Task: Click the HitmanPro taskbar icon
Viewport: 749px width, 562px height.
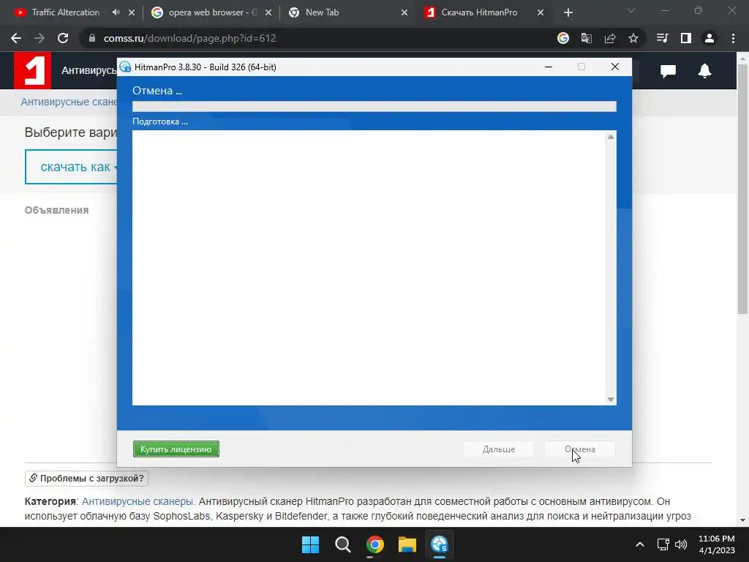Action: [440, 544]
